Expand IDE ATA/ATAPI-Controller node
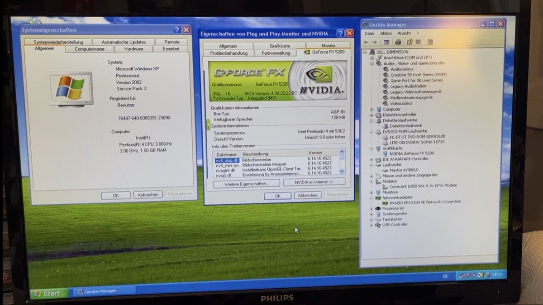The height and width of the screenshot is (305, 543). pos(372,159)
